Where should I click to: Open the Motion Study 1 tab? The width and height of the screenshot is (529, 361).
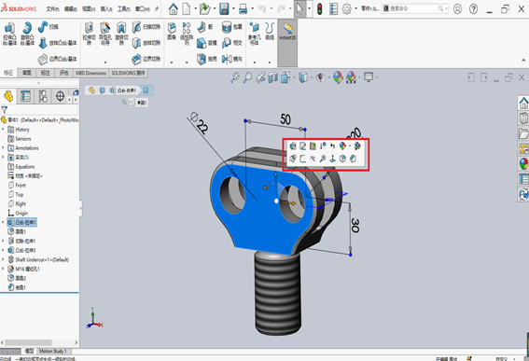pyautogui.click(x=52, y=352)
